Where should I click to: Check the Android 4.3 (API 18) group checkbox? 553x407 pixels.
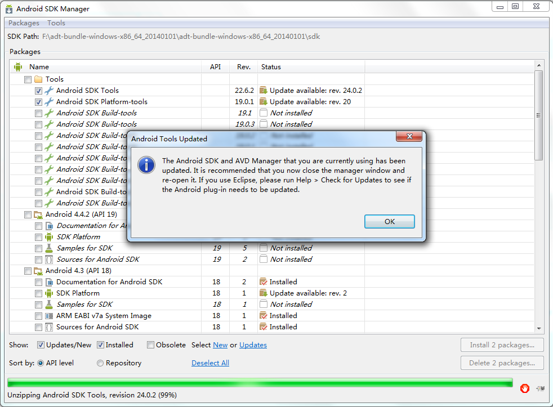click(x=28, y=271)
